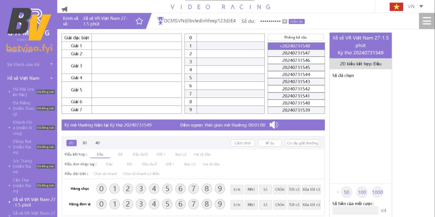This screenshot has width=435, height=217.
Task: Mute the countdown sound speaker icon
Action: (274, 125)
